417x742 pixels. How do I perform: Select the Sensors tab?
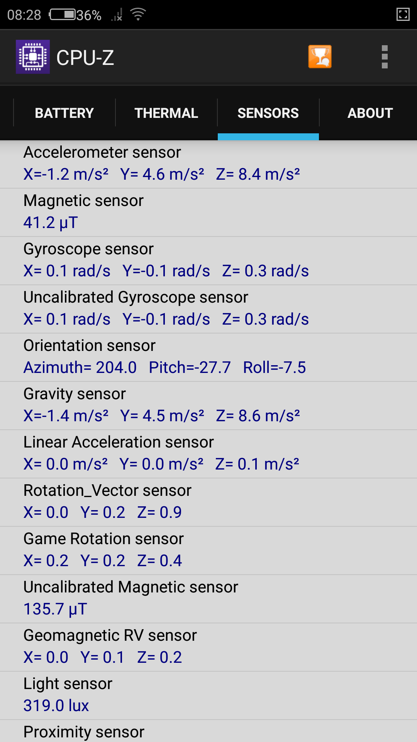click(x=268, y=113)
